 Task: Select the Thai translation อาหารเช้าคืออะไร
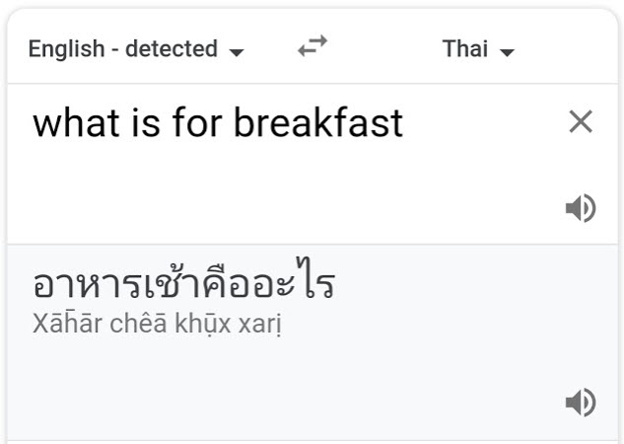tap(184, 279)
